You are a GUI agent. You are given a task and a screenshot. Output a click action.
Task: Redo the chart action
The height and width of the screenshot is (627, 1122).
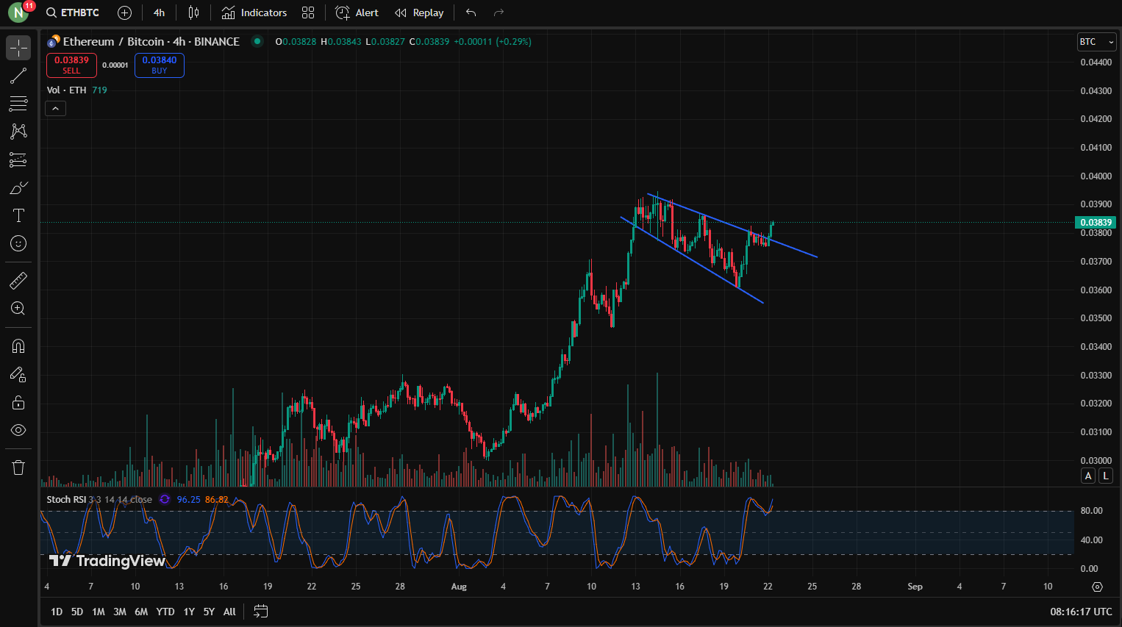(499, 12)
